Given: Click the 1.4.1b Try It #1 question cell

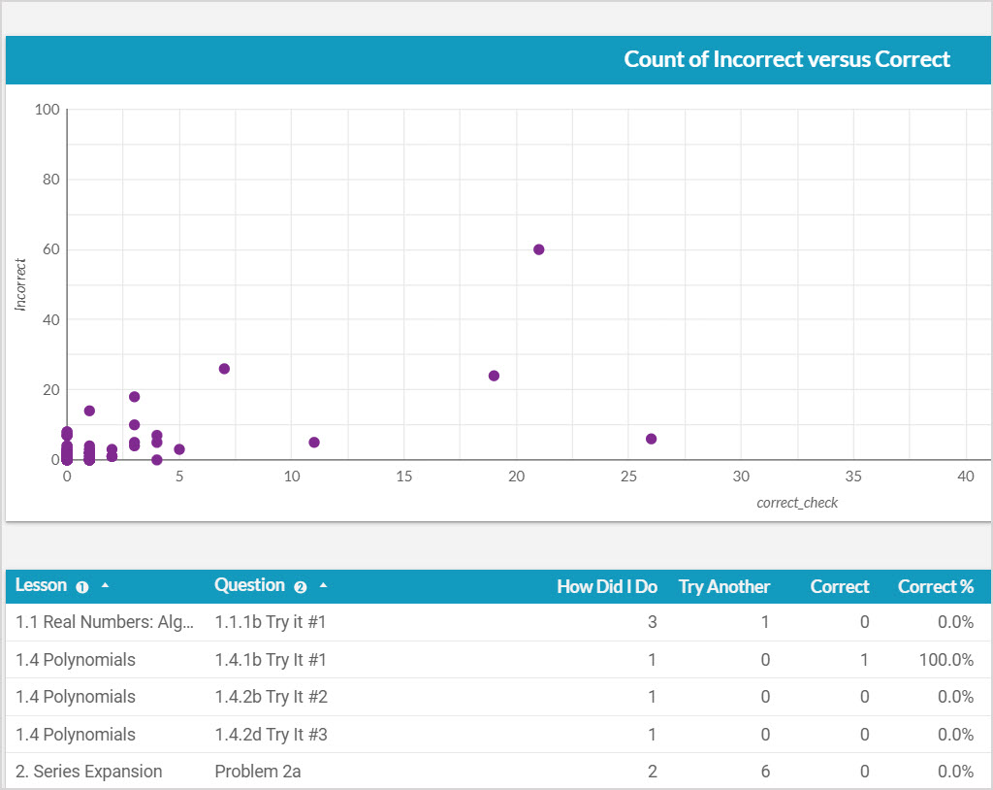Looking at the screenshot, I should (271, 660).
